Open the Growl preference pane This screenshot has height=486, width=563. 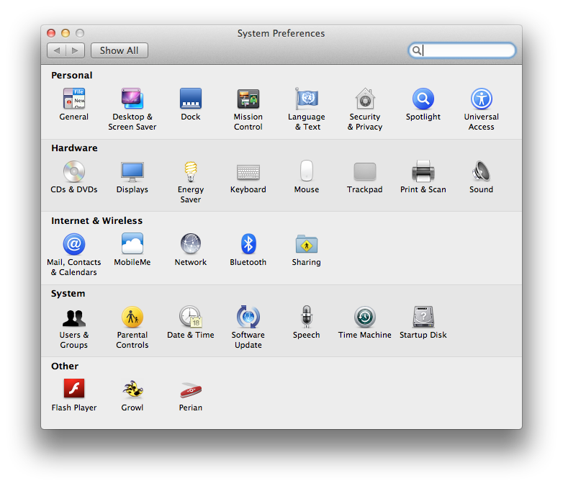[x=132, y=390]
